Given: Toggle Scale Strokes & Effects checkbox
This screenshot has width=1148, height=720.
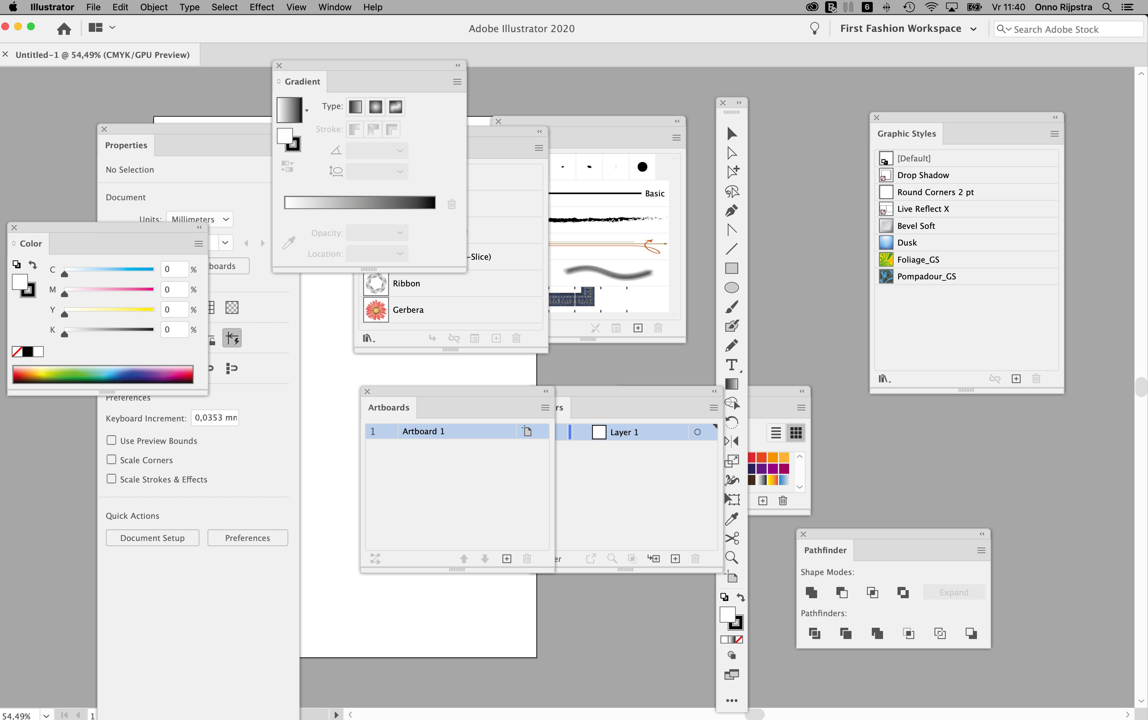Looking at the screenshot, I should coord(112,479).
